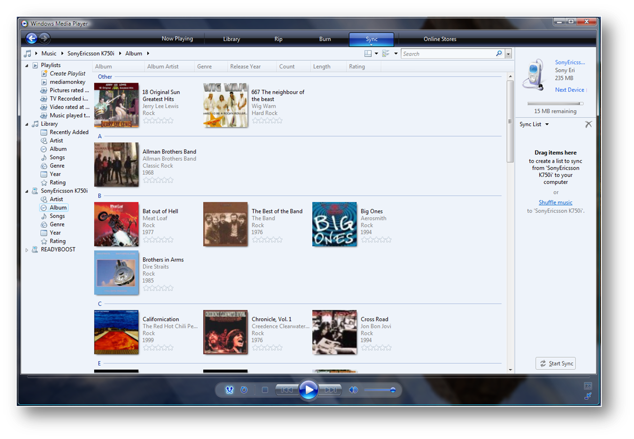Sort by the Release Year column header
634x439 pixels.
252,66
